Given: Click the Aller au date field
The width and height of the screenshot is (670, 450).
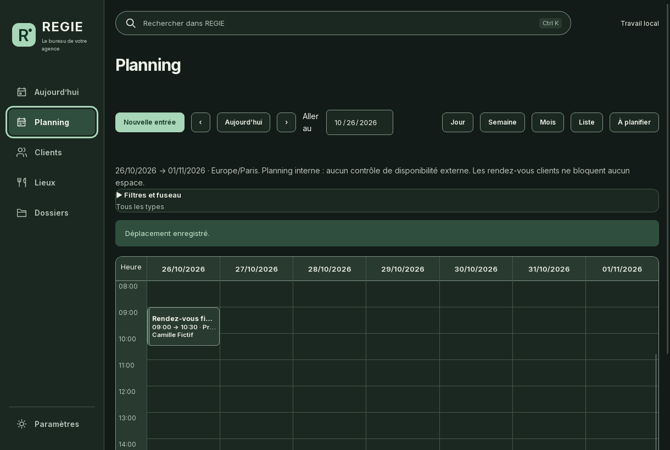Looking at the screenshot, I should point(360,122).
